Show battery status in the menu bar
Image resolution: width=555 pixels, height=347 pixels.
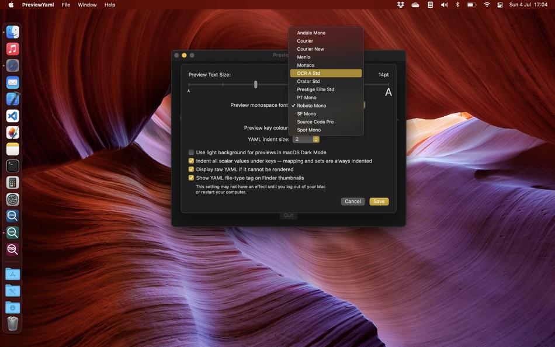click(471, 5)
